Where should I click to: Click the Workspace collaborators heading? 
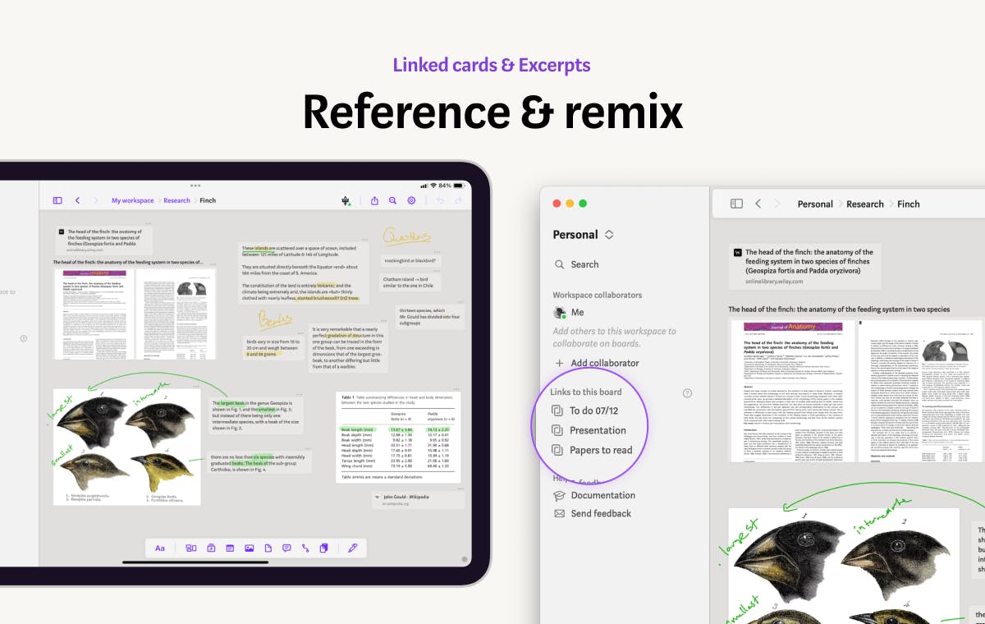[x=597, y=295]
